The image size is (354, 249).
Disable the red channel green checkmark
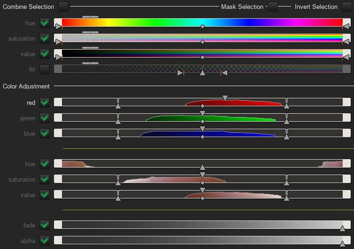45,103
